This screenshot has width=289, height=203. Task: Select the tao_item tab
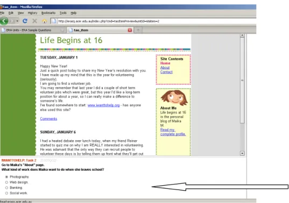click(x=100, y=30)
